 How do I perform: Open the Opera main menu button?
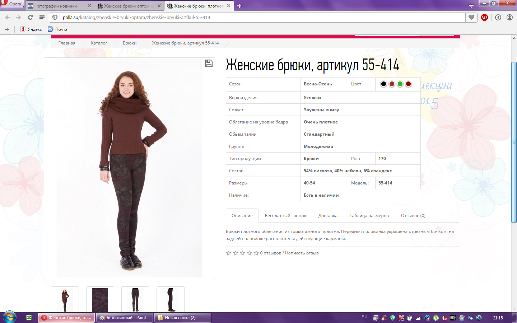pyautogui.click(x=11, y=4)
